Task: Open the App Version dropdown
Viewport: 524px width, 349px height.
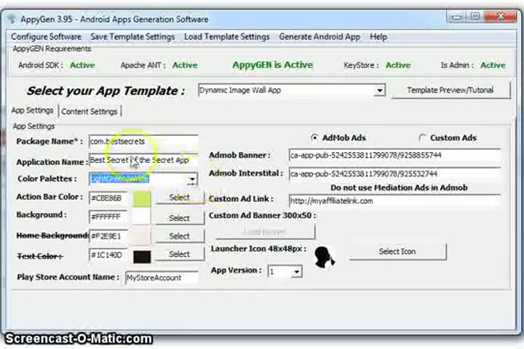Action: click(x=296, y=271)
